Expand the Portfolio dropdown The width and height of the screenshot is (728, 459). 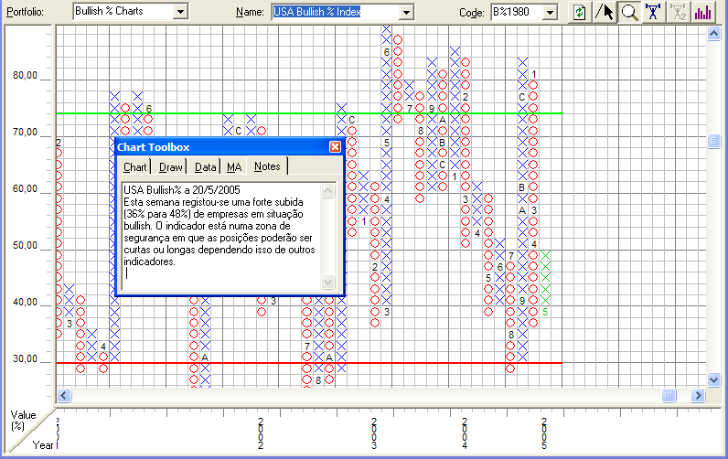click(180, 12)
